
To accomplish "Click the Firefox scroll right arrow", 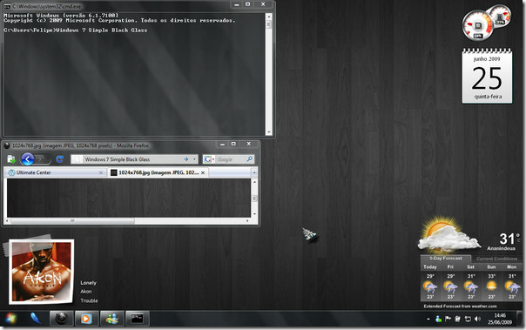I will (247, 220).
